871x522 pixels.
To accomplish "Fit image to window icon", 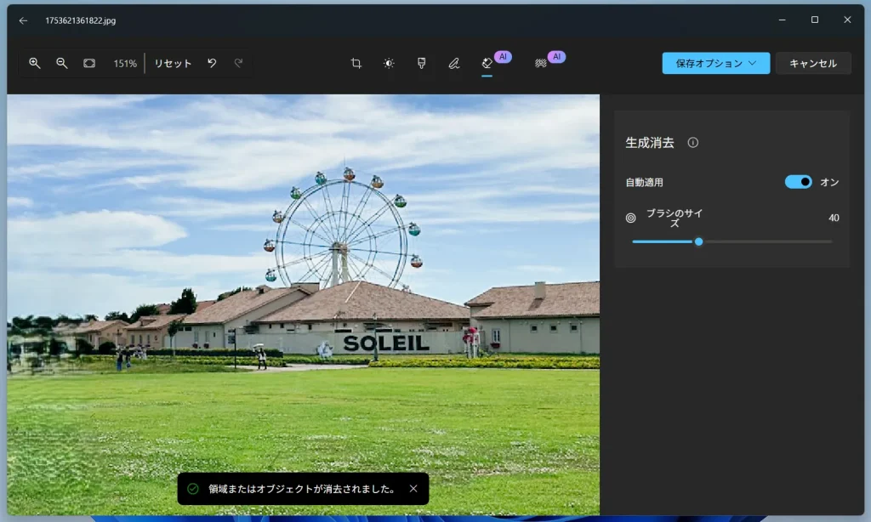I will pyautogui.click(x=88, y=63).
